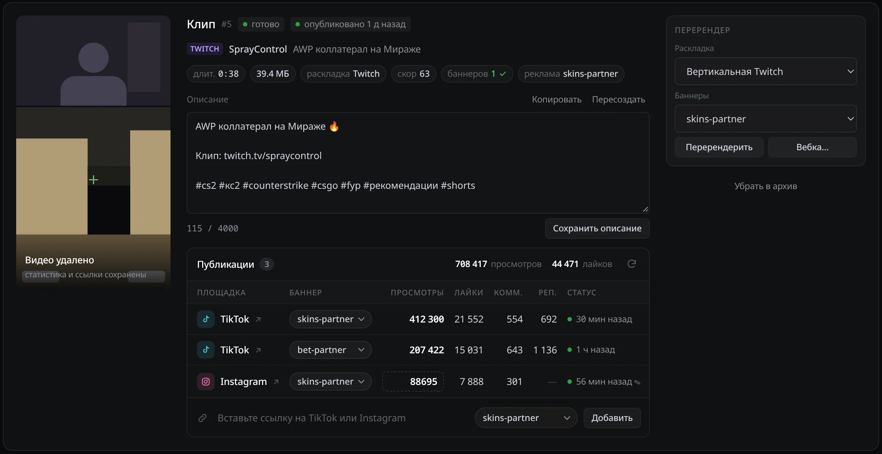Click 1 ч назад status text

point(595,350)
